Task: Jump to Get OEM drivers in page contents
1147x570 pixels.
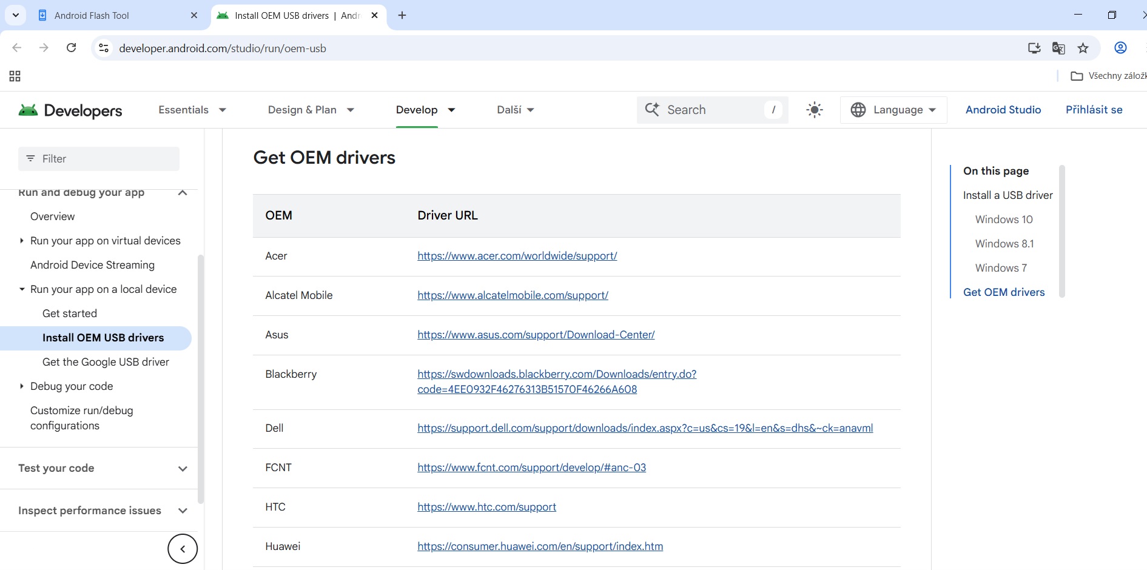Action: [x=1004, y=292]
